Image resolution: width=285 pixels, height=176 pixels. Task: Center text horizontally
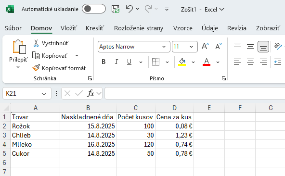coord(250,62)
